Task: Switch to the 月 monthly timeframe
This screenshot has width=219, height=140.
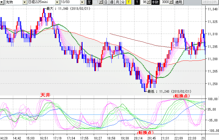Action: click(117, 2)
